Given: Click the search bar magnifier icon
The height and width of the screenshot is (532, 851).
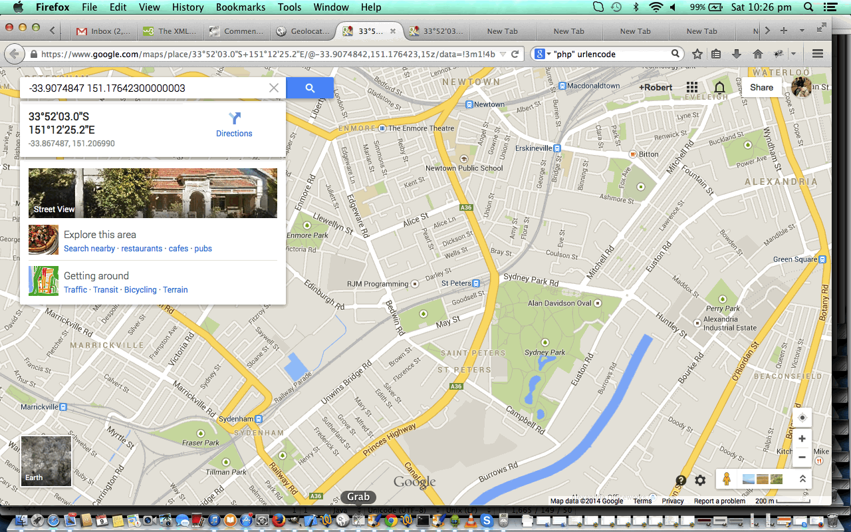Looking at the screenshot, I should pos(675,54).
